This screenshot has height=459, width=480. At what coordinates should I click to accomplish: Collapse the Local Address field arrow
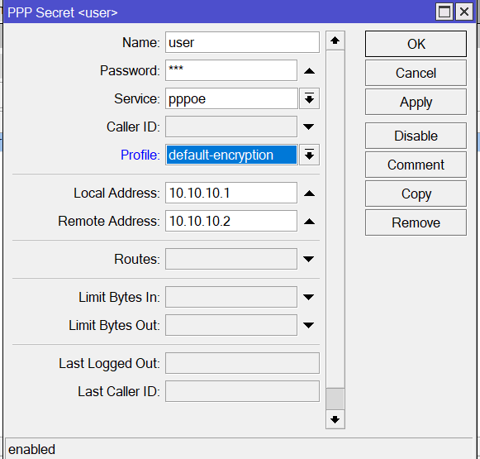click(x=309, y=193)
